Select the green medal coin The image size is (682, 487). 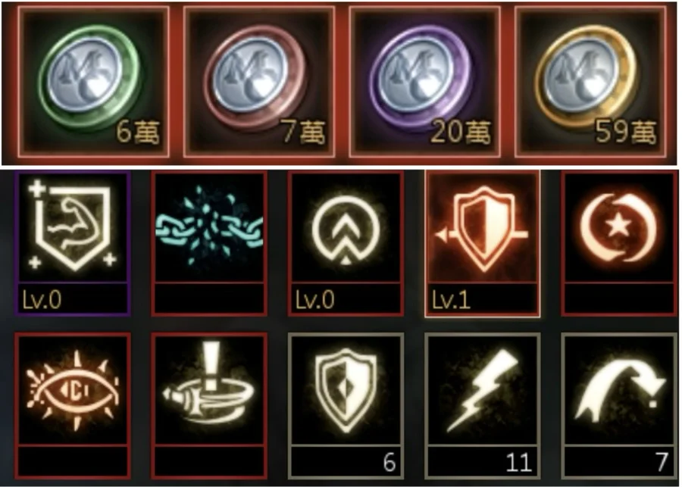click(x=93, y=81)
